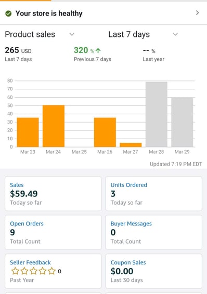Open the Seller Feedback link
Image resolution: width=207 pixels, height=294 pixels.
[30, 262]
